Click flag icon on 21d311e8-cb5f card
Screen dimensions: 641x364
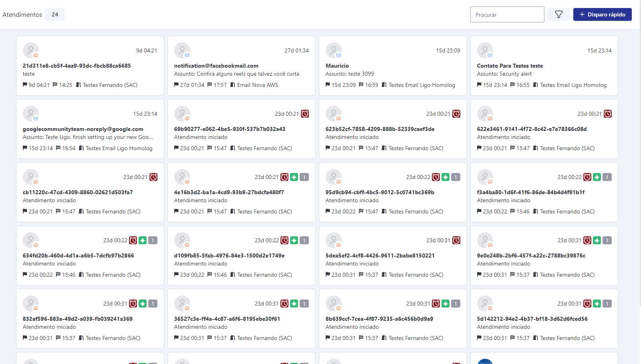(25, 85)
